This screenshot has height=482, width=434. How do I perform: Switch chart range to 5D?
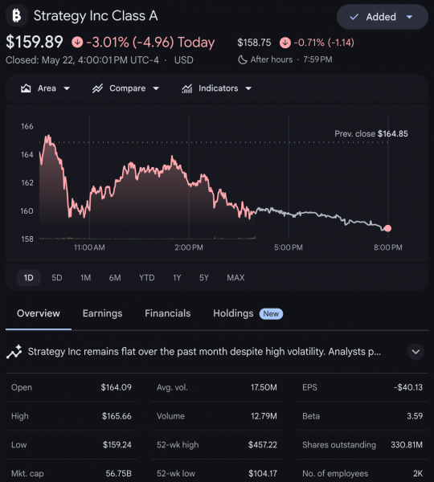click(x=57, y=278)
